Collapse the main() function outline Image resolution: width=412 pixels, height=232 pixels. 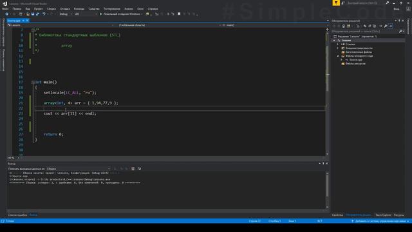(33, 82)
